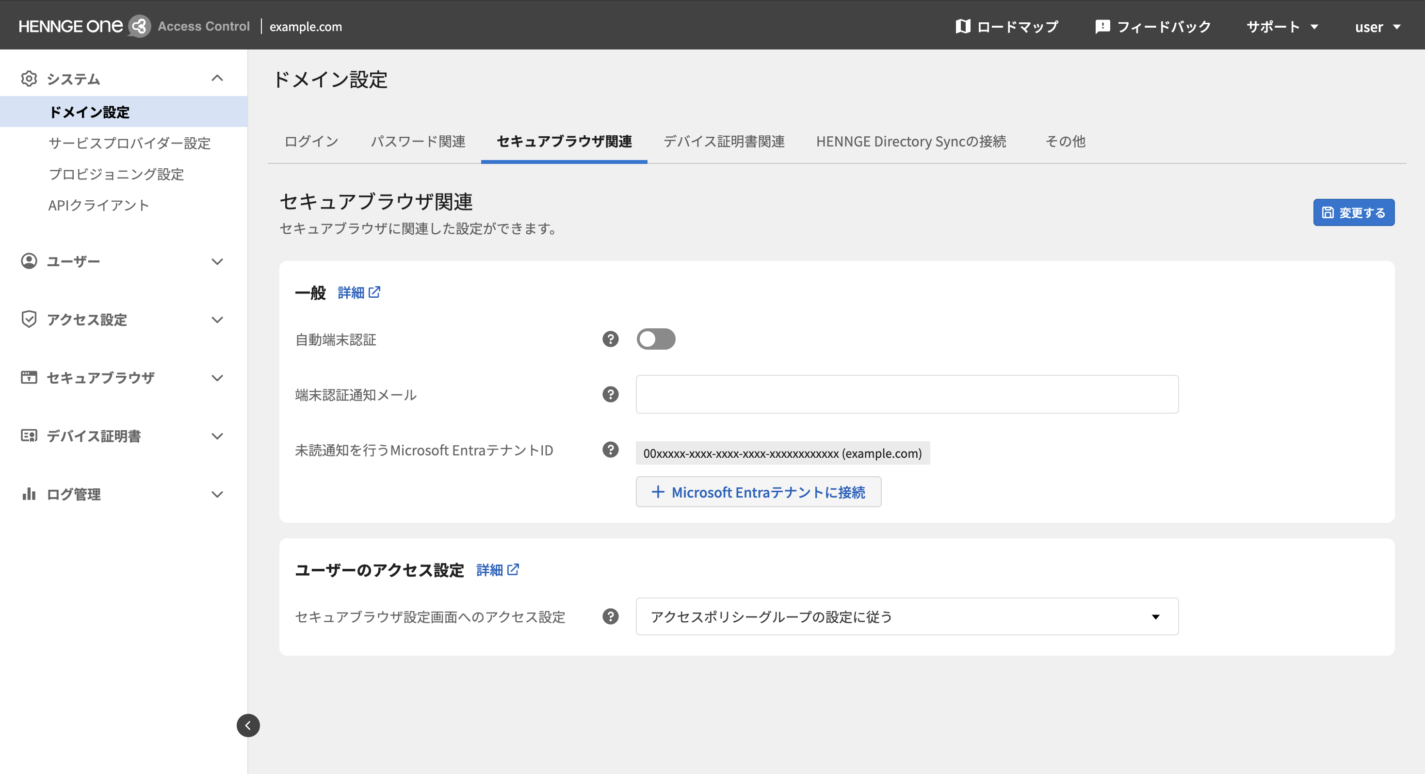
Task: Expand the ユーザー sidebar section
Action: pos(217,261)
